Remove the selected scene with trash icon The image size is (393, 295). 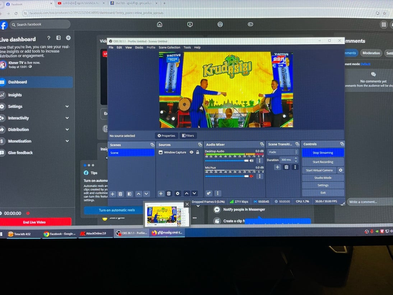120,194
